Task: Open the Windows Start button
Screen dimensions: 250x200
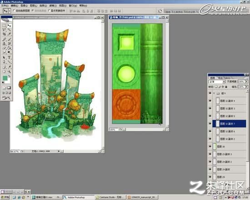Action: coord(5,197)
